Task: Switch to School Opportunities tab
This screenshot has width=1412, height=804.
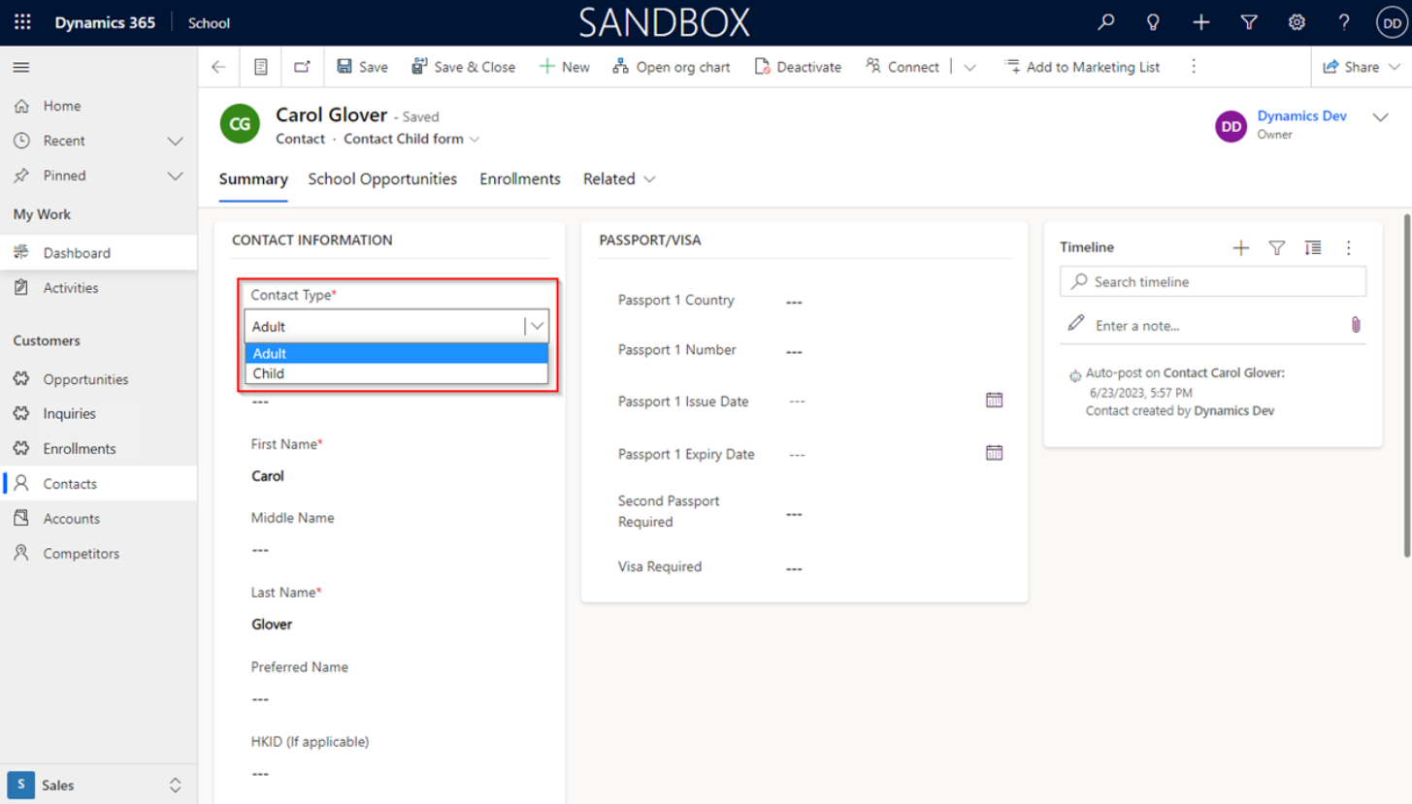Action: [382, 178]
